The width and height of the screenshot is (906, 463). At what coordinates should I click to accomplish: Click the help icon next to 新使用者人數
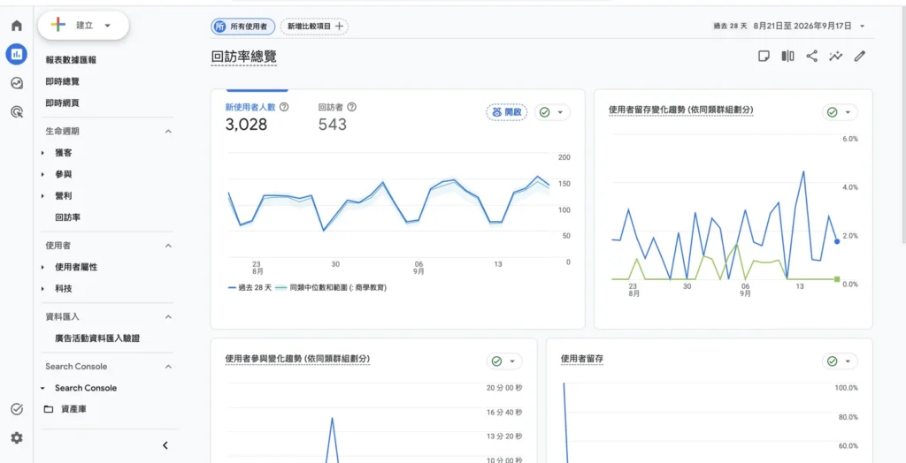click(284, 107)
